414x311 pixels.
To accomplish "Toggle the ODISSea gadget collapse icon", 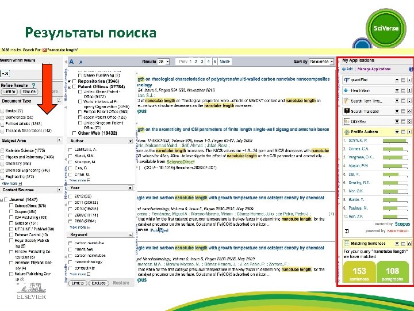I will (409, 122).
